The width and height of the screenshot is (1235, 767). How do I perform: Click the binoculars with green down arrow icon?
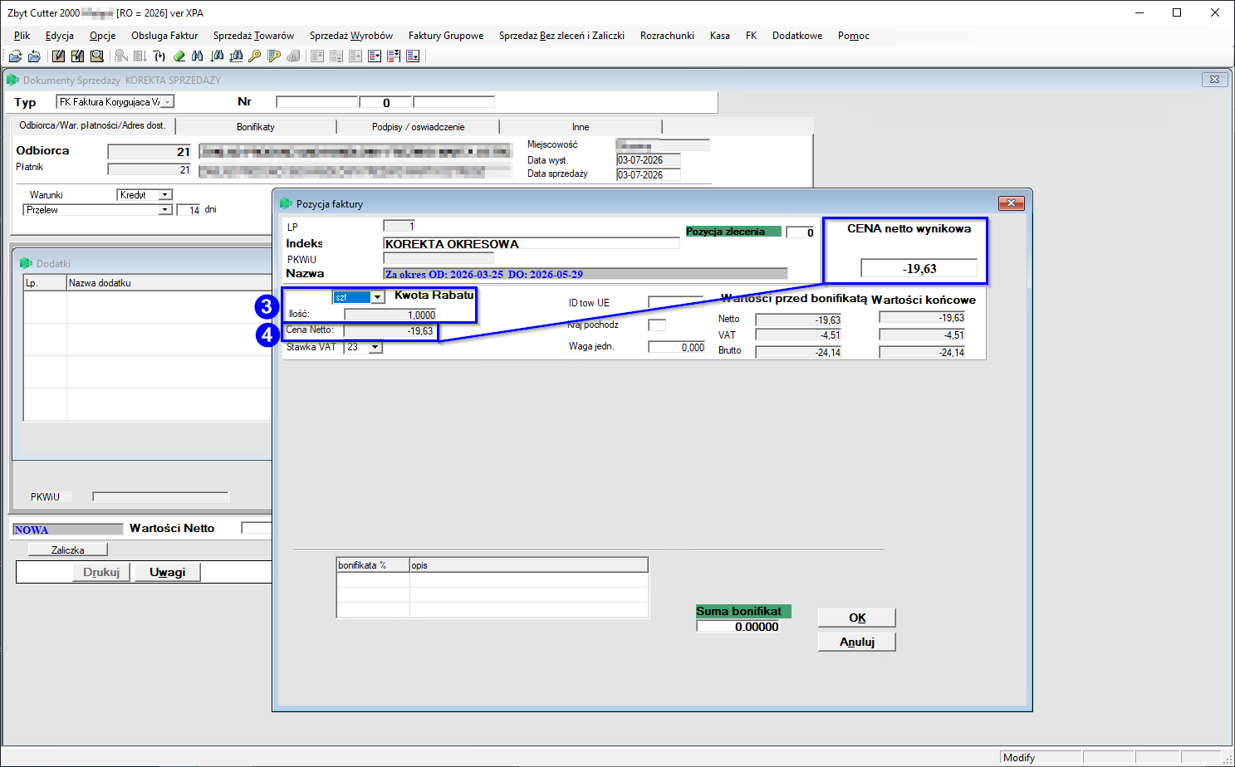[217, 56]
